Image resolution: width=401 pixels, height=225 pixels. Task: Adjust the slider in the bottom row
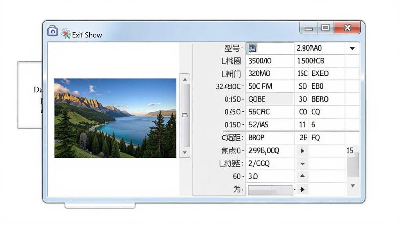(270, 190)
